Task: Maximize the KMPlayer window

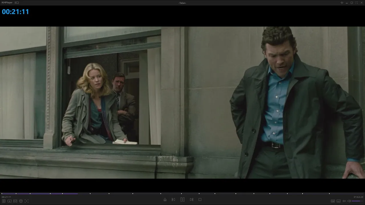Action: tap(352, 3)
